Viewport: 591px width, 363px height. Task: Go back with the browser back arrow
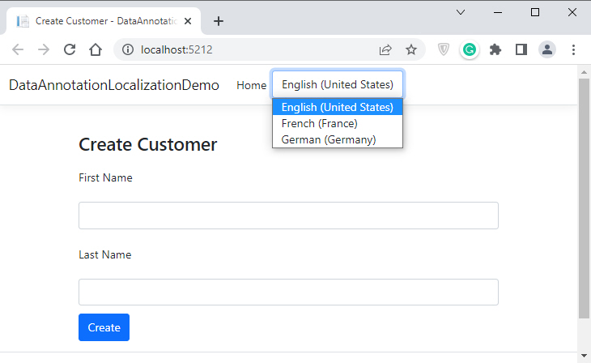(18, 49)
